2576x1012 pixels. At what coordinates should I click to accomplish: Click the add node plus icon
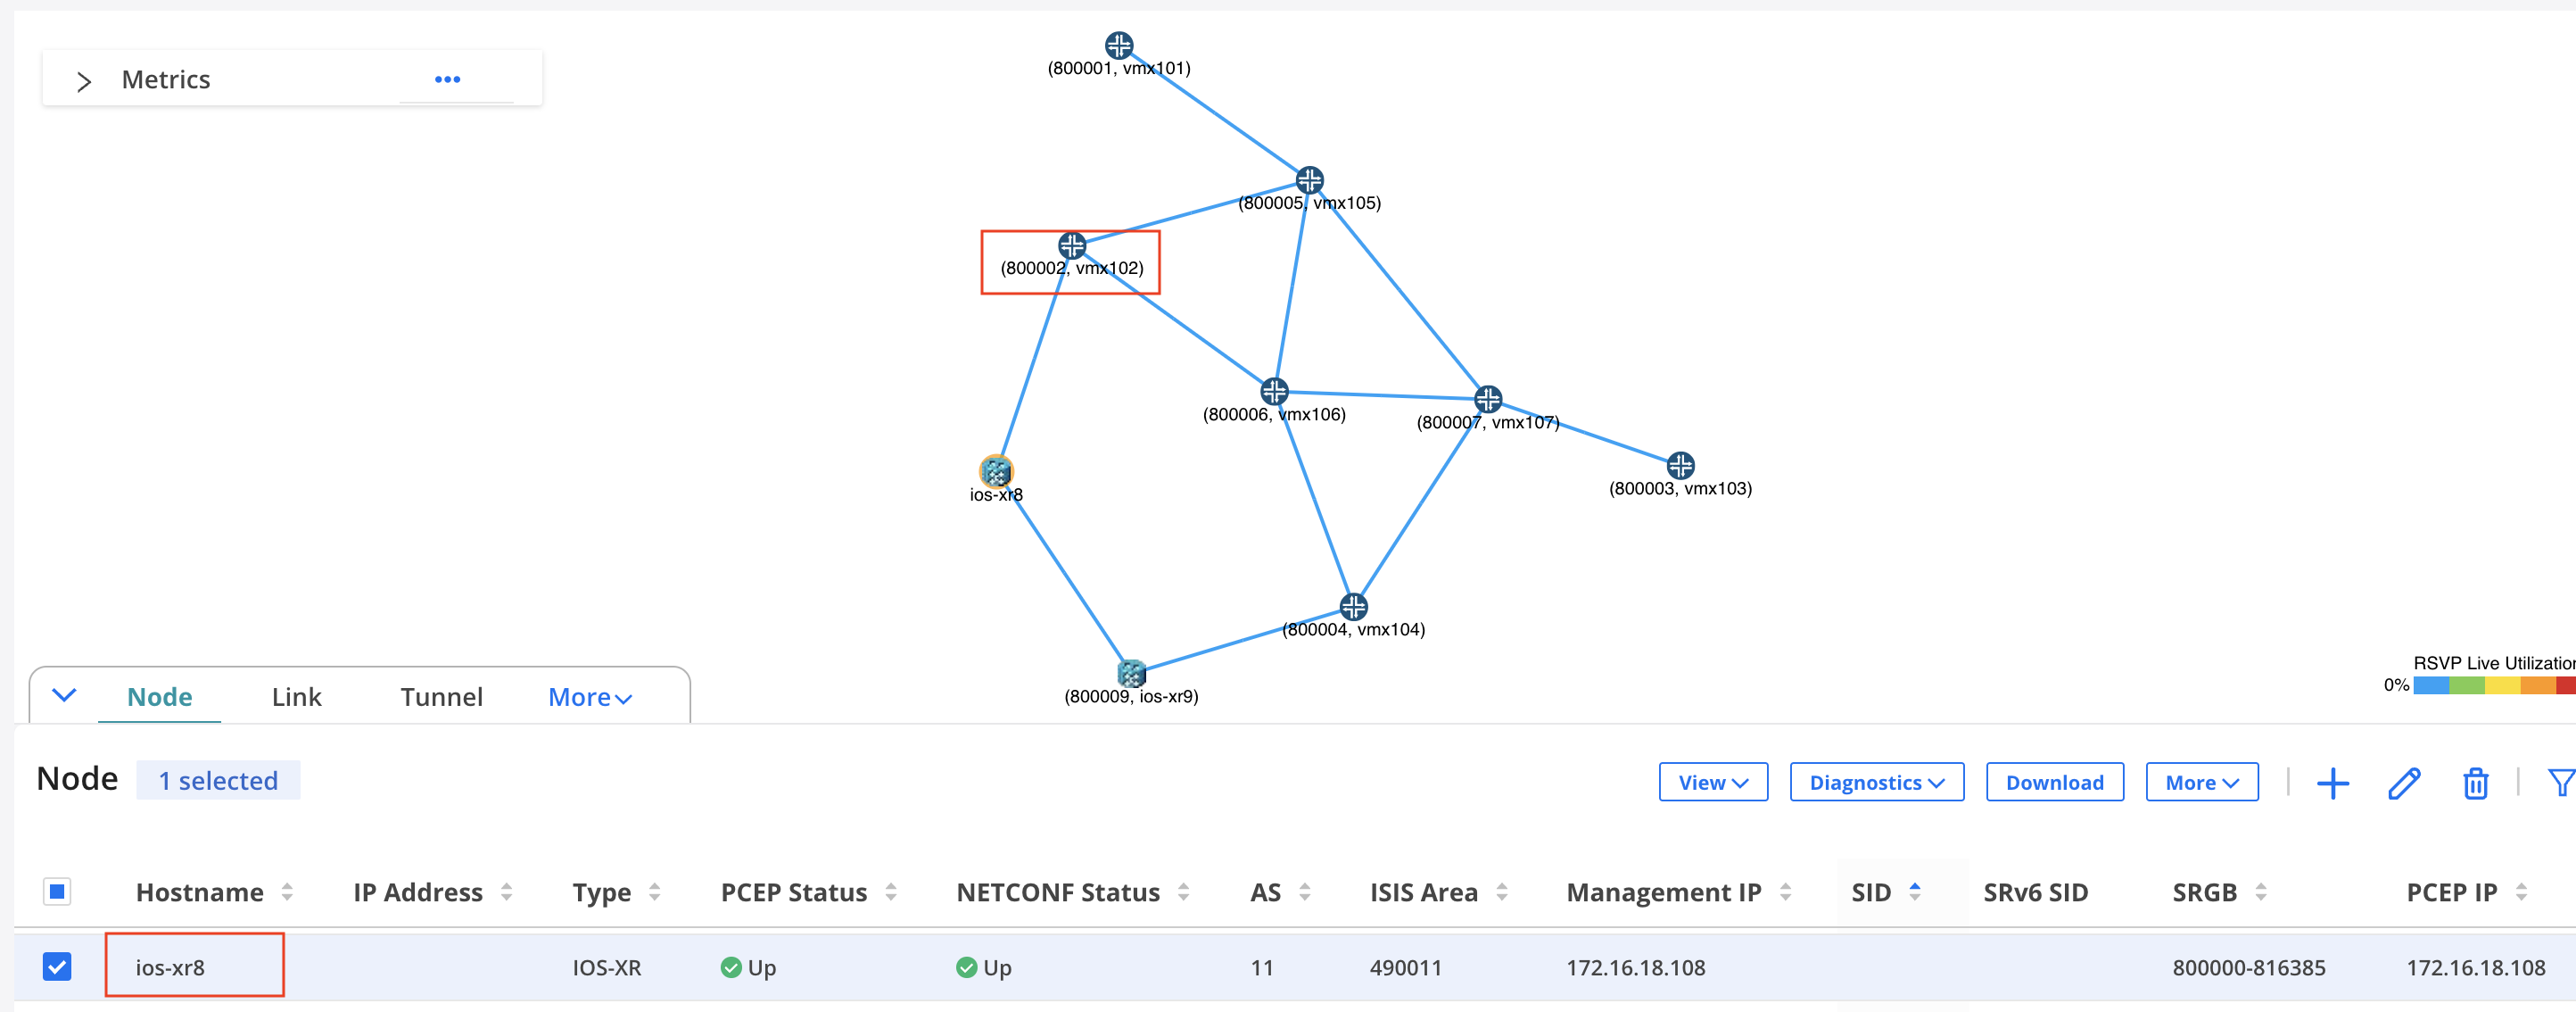tap(2332, 783)
